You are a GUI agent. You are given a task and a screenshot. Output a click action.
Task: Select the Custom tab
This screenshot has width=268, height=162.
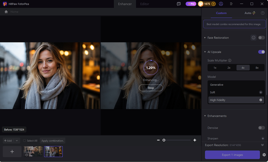click(221, 13)
